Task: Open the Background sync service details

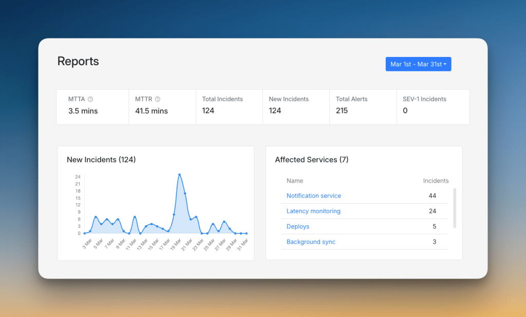Action: click(x=311, y=242)
